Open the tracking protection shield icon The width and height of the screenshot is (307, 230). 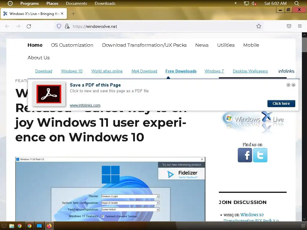(59, 26)
